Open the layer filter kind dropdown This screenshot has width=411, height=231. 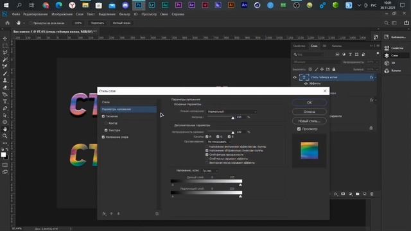(308, 55)
